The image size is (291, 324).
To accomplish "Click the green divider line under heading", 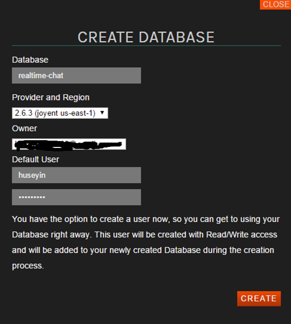I will point(145,46).
